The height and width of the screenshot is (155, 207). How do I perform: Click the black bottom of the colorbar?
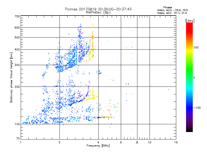[189, 130]
